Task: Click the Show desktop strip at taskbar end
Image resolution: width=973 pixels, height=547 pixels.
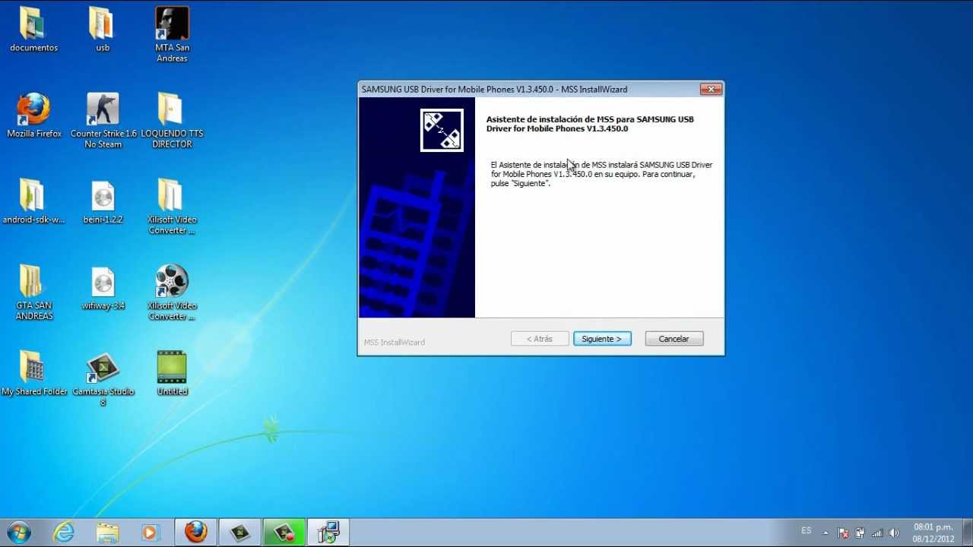Action: (968, 533)
